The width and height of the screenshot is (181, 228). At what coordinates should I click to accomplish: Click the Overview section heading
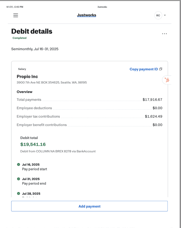click(x=24, y=92)
